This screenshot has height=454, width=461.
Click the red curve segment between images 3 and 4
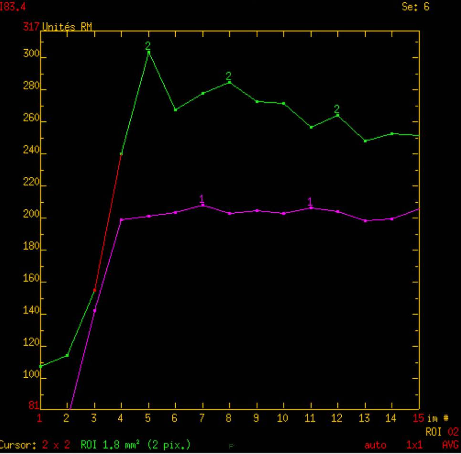pos(108,222)
